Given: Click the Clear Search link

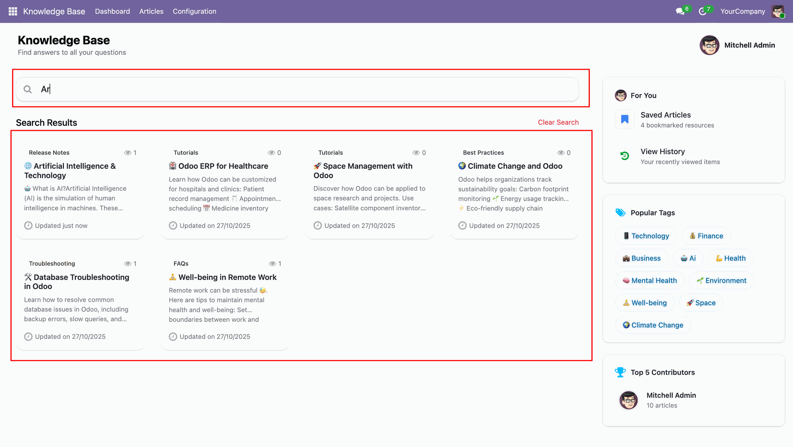Looking at the screenshot, I should (x=558, y=122).
